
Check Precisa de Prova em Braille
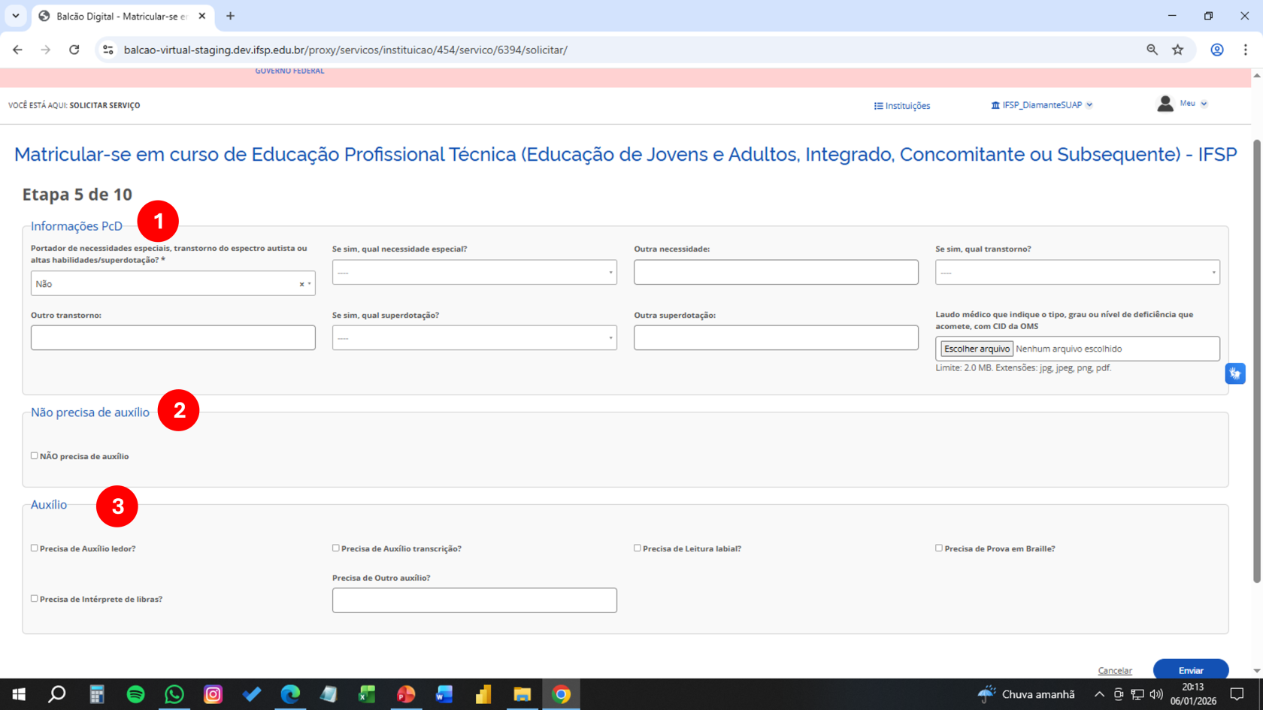(938, 548)
